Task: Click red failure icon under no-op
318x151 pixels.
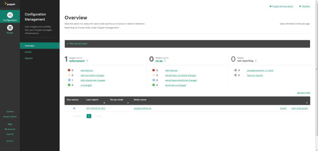Action: click(153, 70)
